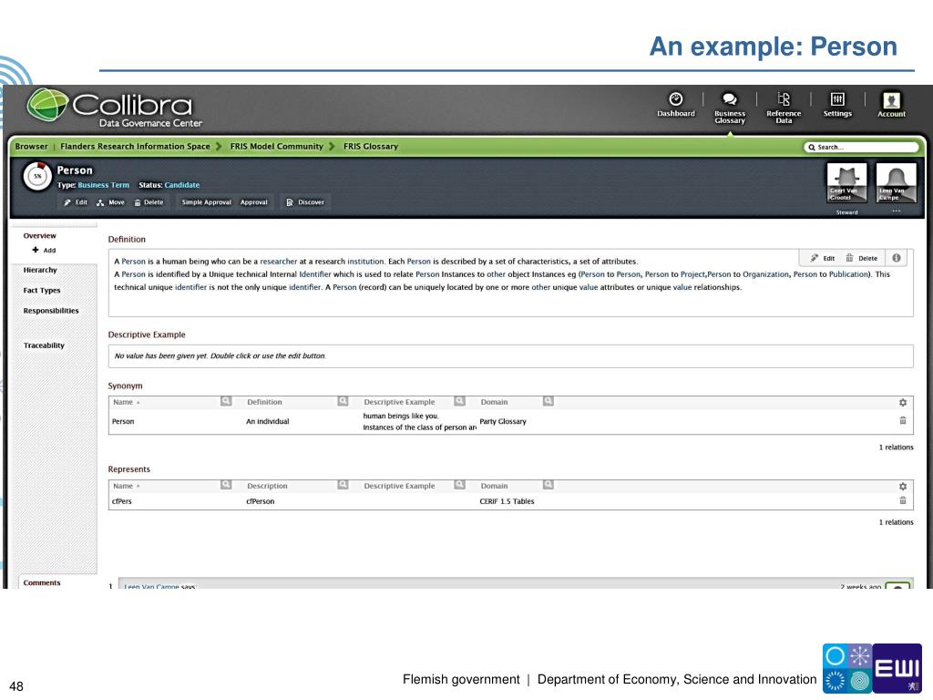The image size is (933, 700).
Task: Open the ellipsis below the Leen Van Campe avatar
Action: [x=897, y=211]
